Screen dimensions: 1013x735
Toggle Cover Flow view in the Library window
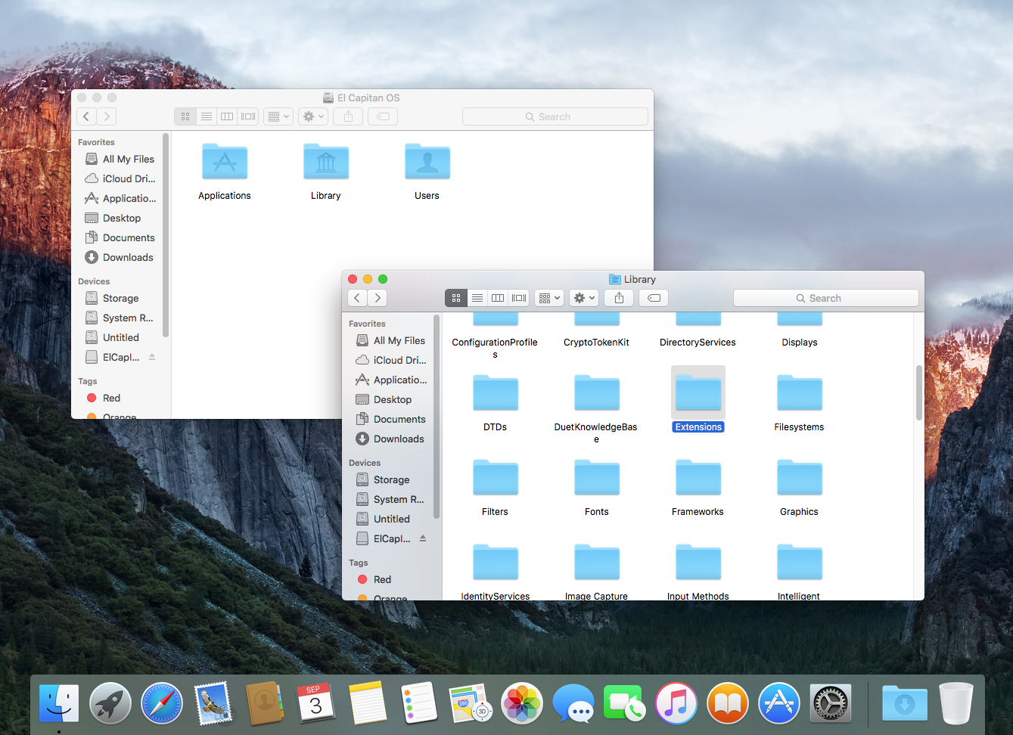518,297
